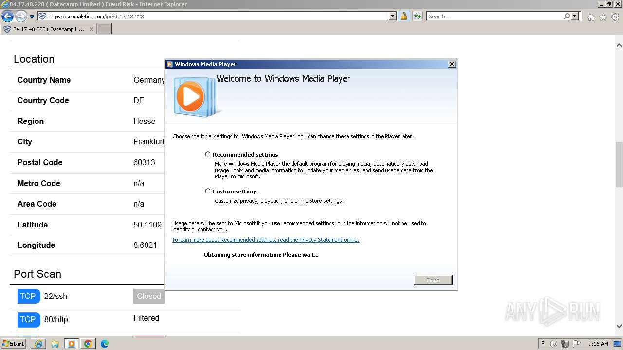The width and height of the screenshot is (623, 350).
Task: View the security lock icon report
Action: [403, 16]
